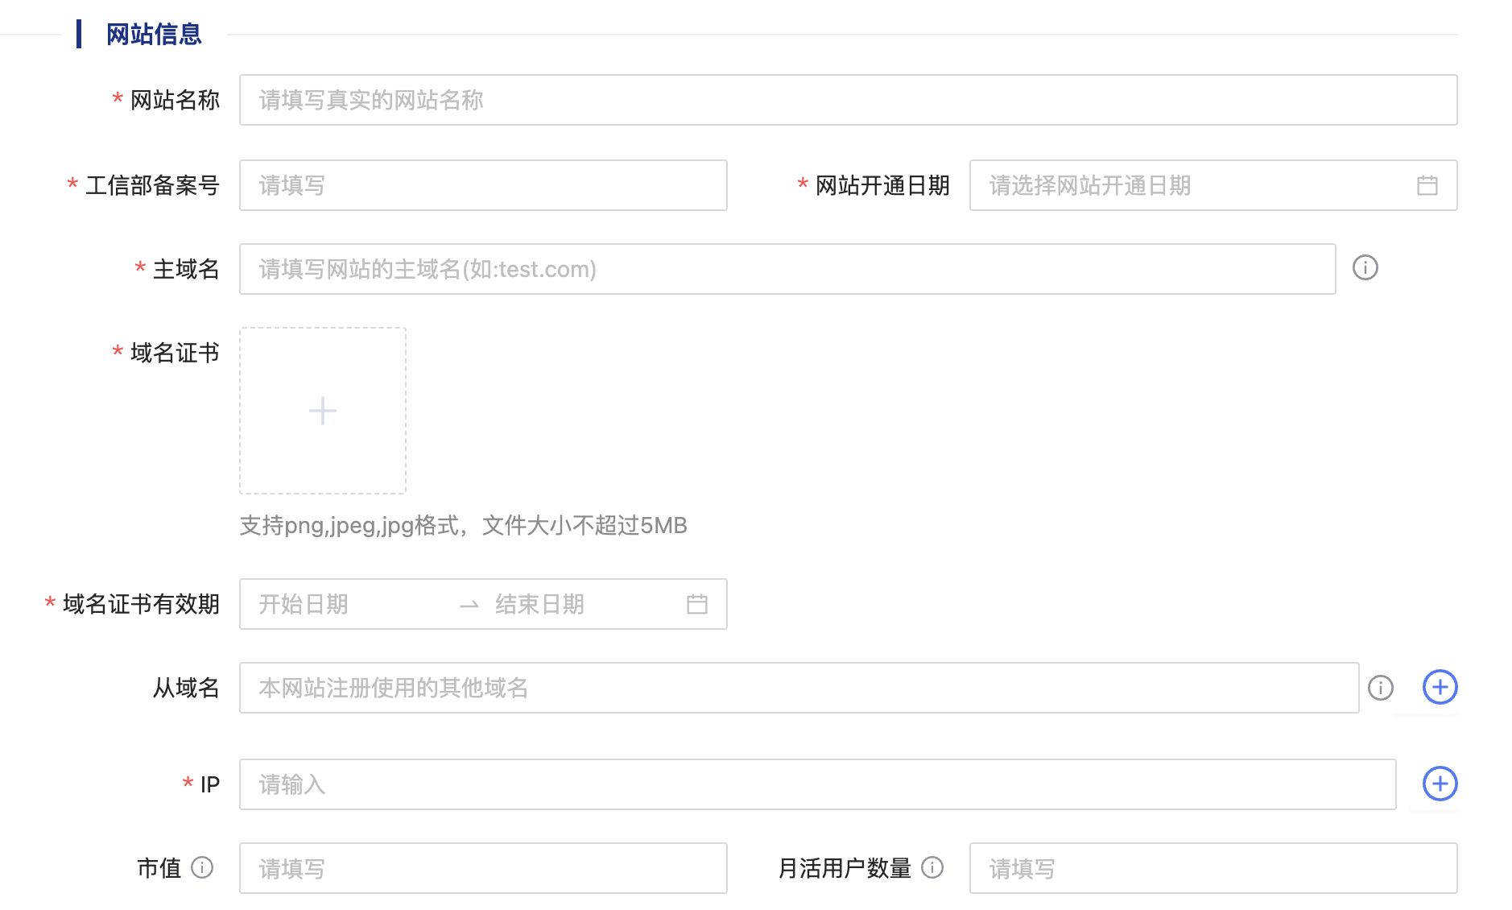
Task: Click the blue plus icon to add another IP
Action: click(x=1440, y=784)
